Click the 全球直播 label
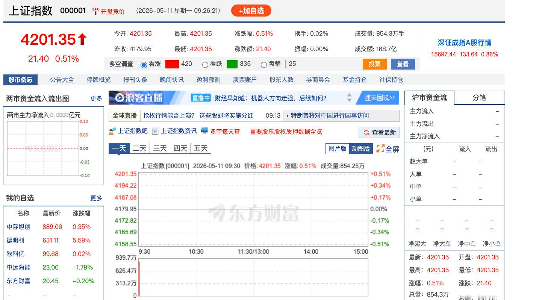539x300 pixels. pos(124,115)
